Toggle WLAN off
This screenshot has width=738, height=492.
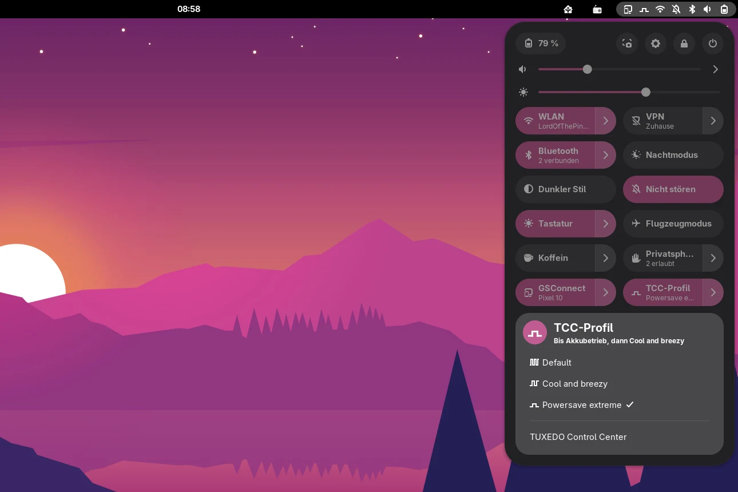tap(556, 121)
